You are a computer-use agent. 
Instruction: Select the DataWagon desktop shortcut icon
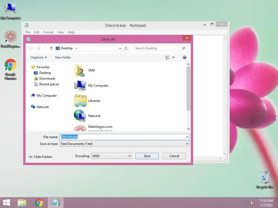pos(11,39)
